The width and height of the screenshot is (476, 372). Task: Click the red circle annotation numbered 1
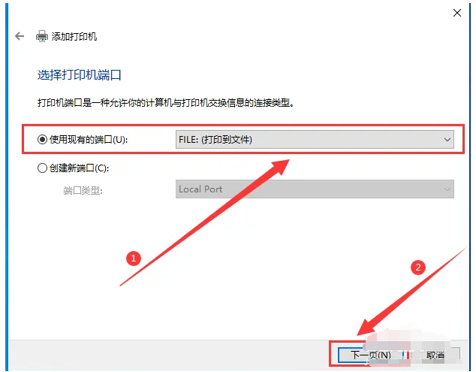click(134, 259)
